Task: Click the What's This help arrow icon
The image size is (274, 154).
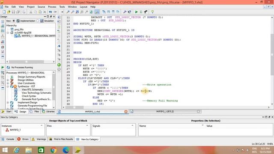Action: 129,12
